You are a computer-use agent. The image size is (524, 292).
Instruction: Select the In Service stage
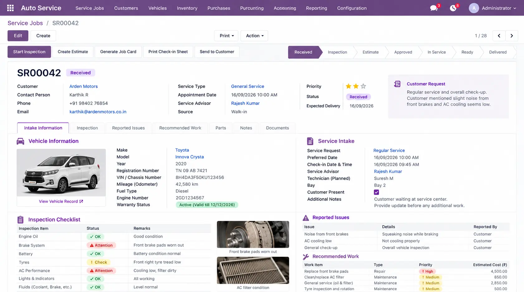436,52
